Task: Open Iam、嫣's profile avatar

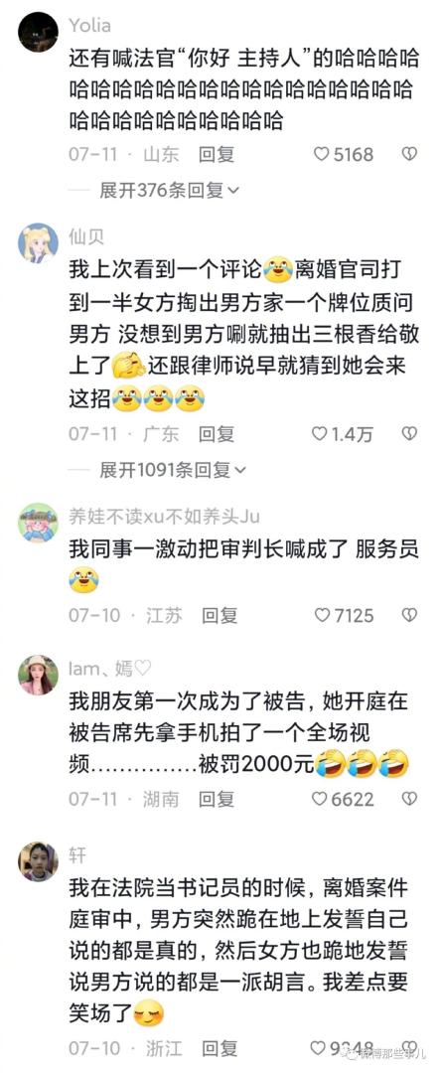Action: pyautogui.click(x=38, y=675)
